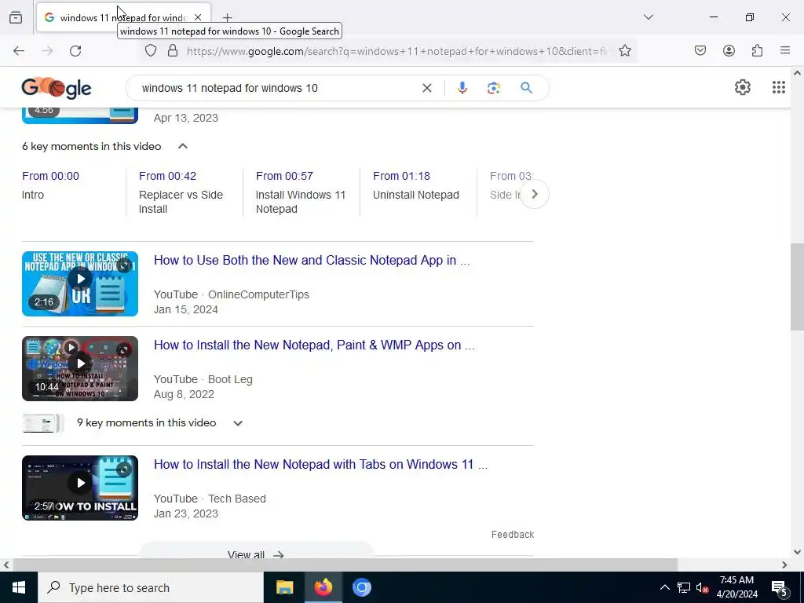Click scroll right arrow on horizontal scrollbar
The width and height of the screenshot is (804, 603).
[x=784, y=565]
